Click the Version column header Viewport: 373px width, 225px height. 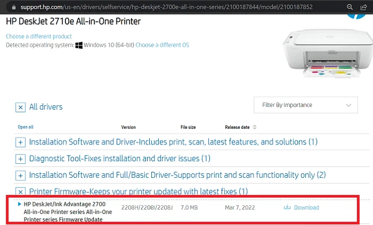tap(128, 127)
